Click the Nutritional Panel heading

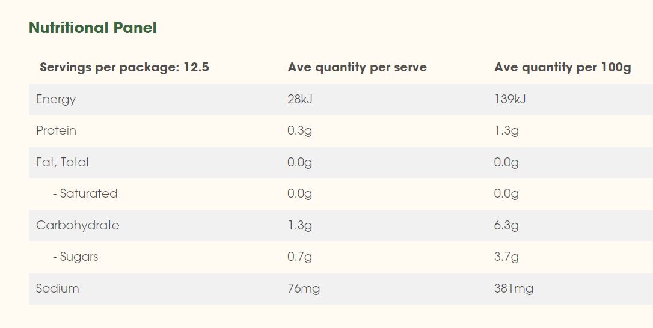click(x=93, y=28)
